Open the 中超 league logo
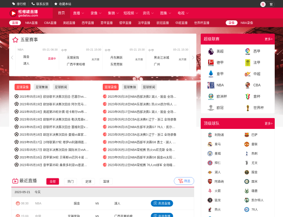Screen dimensions: 283x217 click(248, 74)
